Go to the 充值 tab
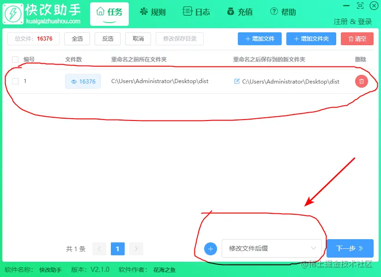The height and width of the screenshot is (277, 381). pyautogui.click(x=240, y=12)
